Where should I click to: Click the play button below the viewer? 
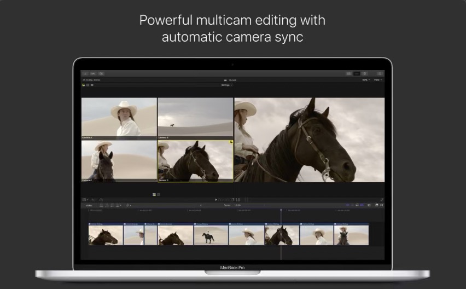coord(216,200)
